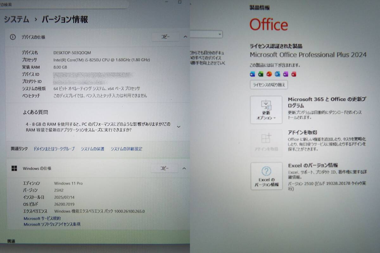The width and height of the screenshot is (380, 253).
Task: Click the Microsoft 365 と Office の更新プログラム heading
Action: click(327, 102)
